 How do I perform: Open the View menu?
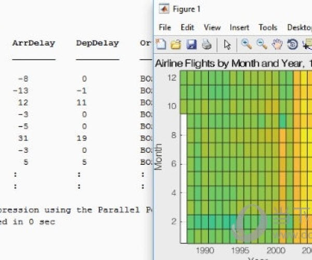pos(212,28)
